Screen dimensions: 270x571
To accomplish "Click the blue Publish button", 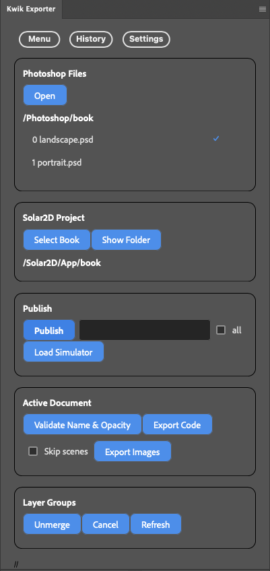I will coord(49,331).
